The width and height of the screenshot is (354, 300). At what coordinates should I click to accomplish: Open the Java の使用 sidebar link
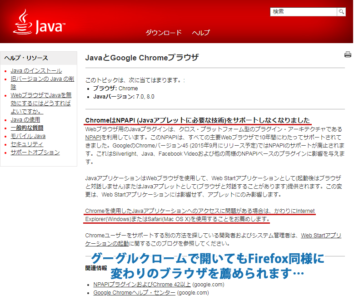25,120
